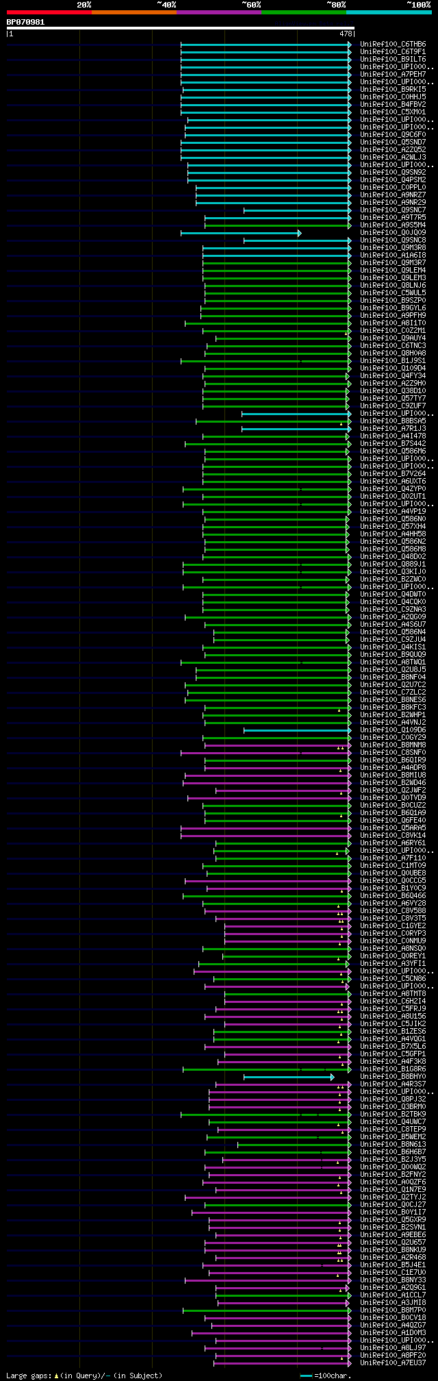Open UniRef100_B1J9S1 hit entry
Image resolution: width=438 pixels, height=1381 pixels.
(x=393, y=360)
